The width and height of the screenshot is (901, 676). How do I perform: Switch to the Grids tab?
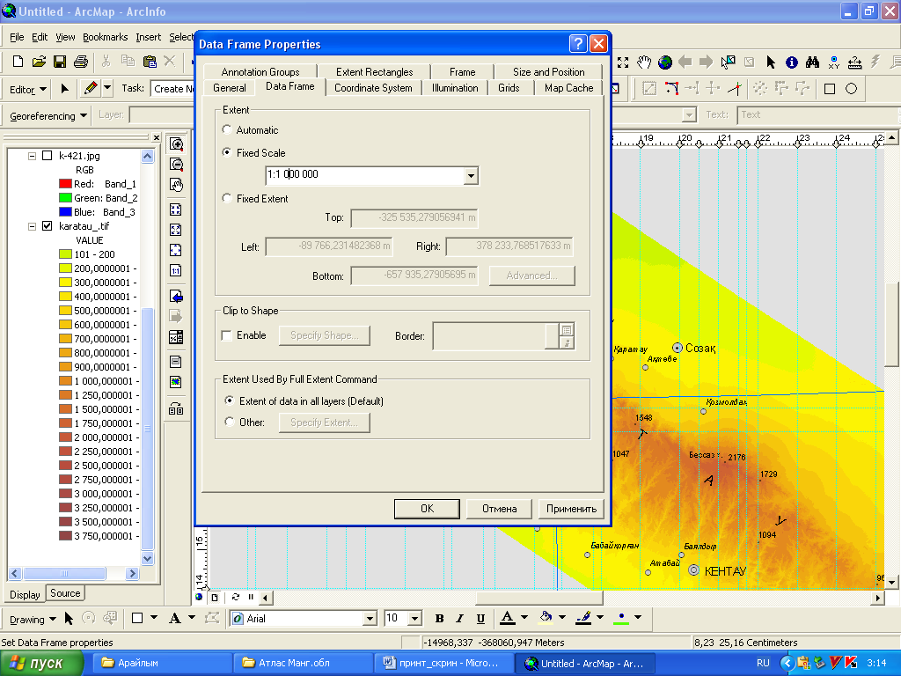[x=509, y=88]
